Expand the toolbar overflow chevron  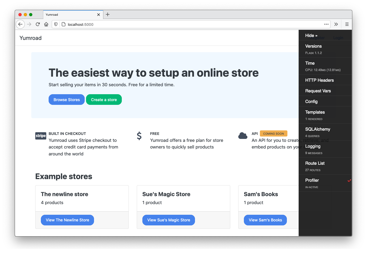tap(336, 24)
